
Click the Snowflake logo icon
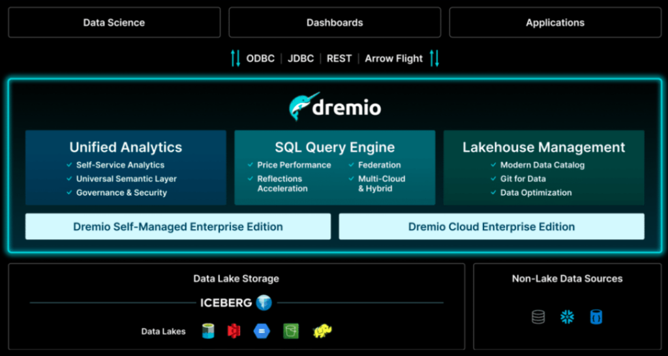[567, 317]
